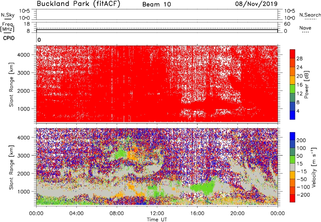The width and height of the screenshot is (321, 222).
Task: Click the '18' frequency axis value
Action: click(x=27, y=24)
